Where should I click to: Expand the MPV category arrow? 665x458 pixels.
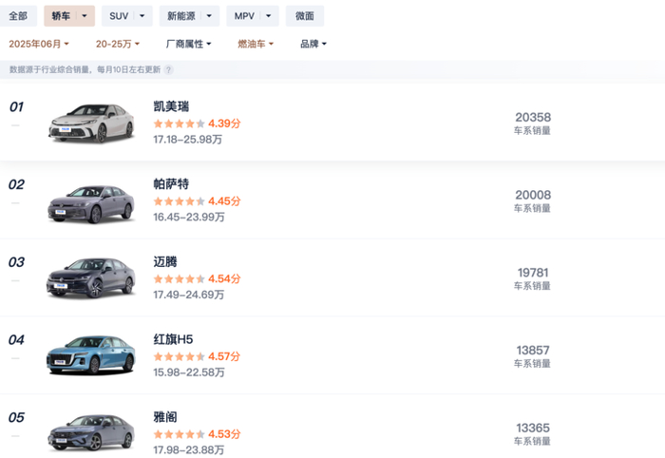(x=270, y=16)
